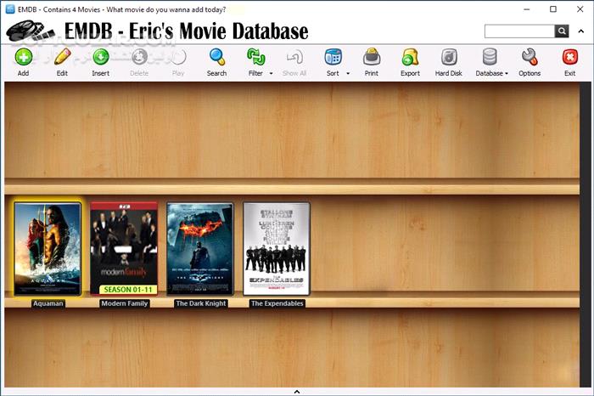
Task: Expand the Database dropdown arrow
Action: click(507, 74)
